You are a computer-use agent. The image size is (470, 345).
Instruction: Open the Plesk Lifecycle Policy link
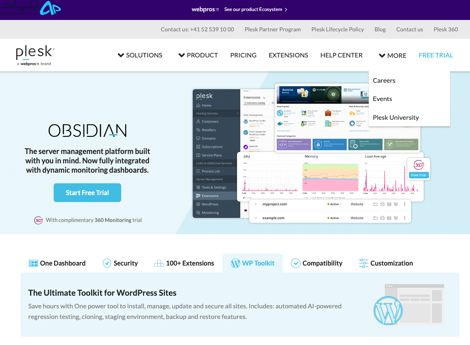(x=337, y=29)
